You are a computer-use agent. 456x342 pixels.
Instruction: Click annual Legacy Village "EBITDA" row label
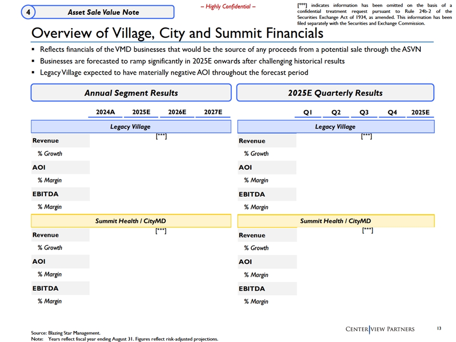pyautogui.click(x=46, y=194)
